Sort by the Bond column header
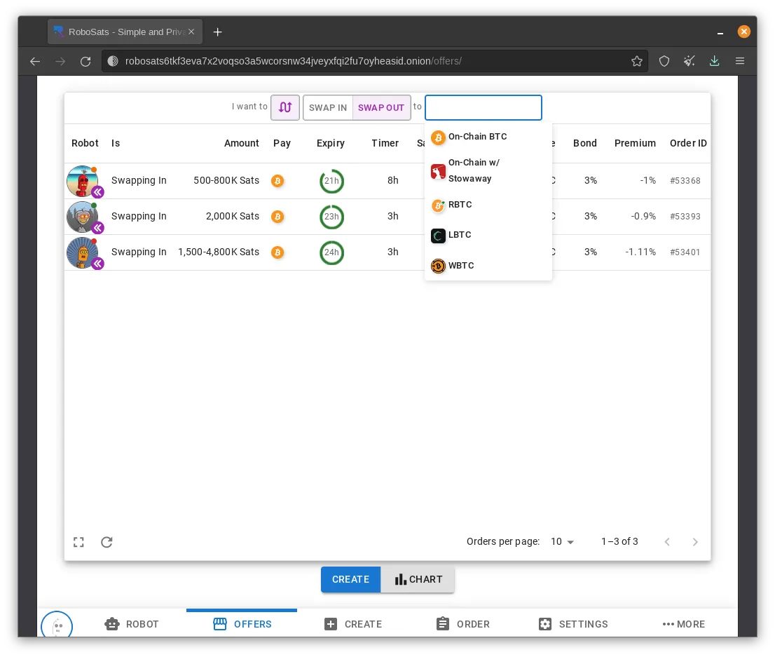Image resolution: width=775 pixels, height=657 pixels. click(x=584, y=143)
